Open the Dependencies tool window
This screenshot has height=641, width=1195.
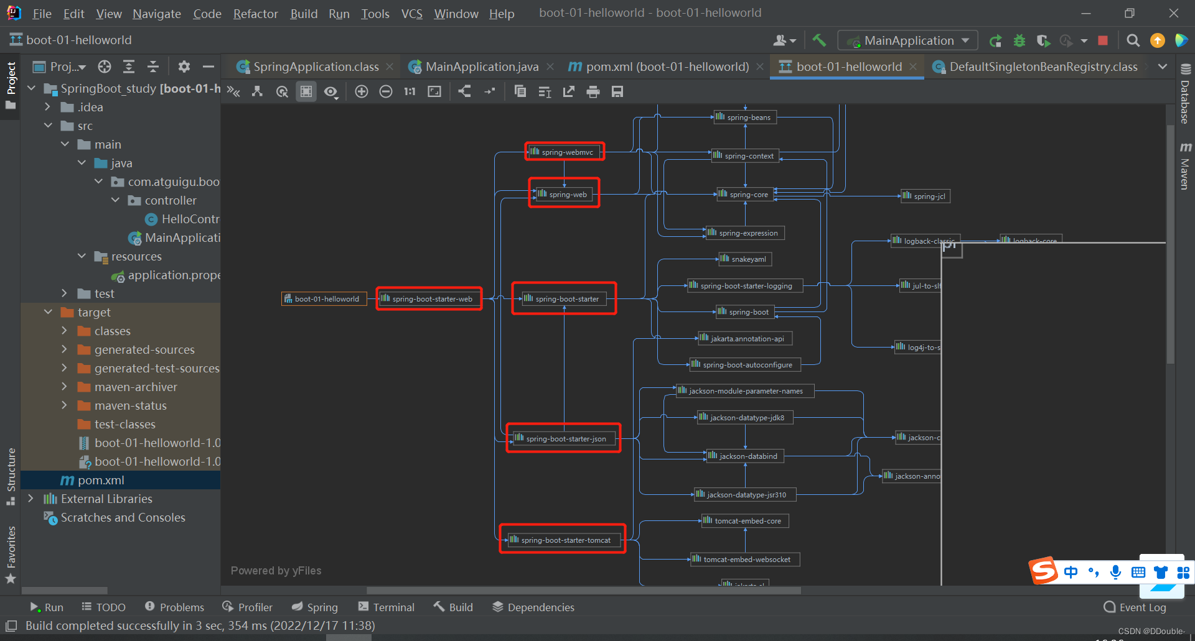pos(533,607)
